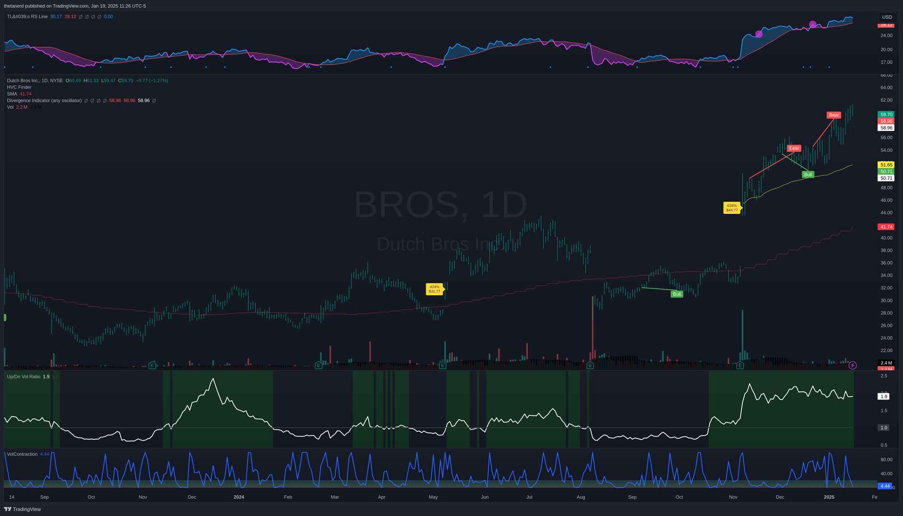
Task: Click the TradingView.com publisher header text
Action: 75,6
